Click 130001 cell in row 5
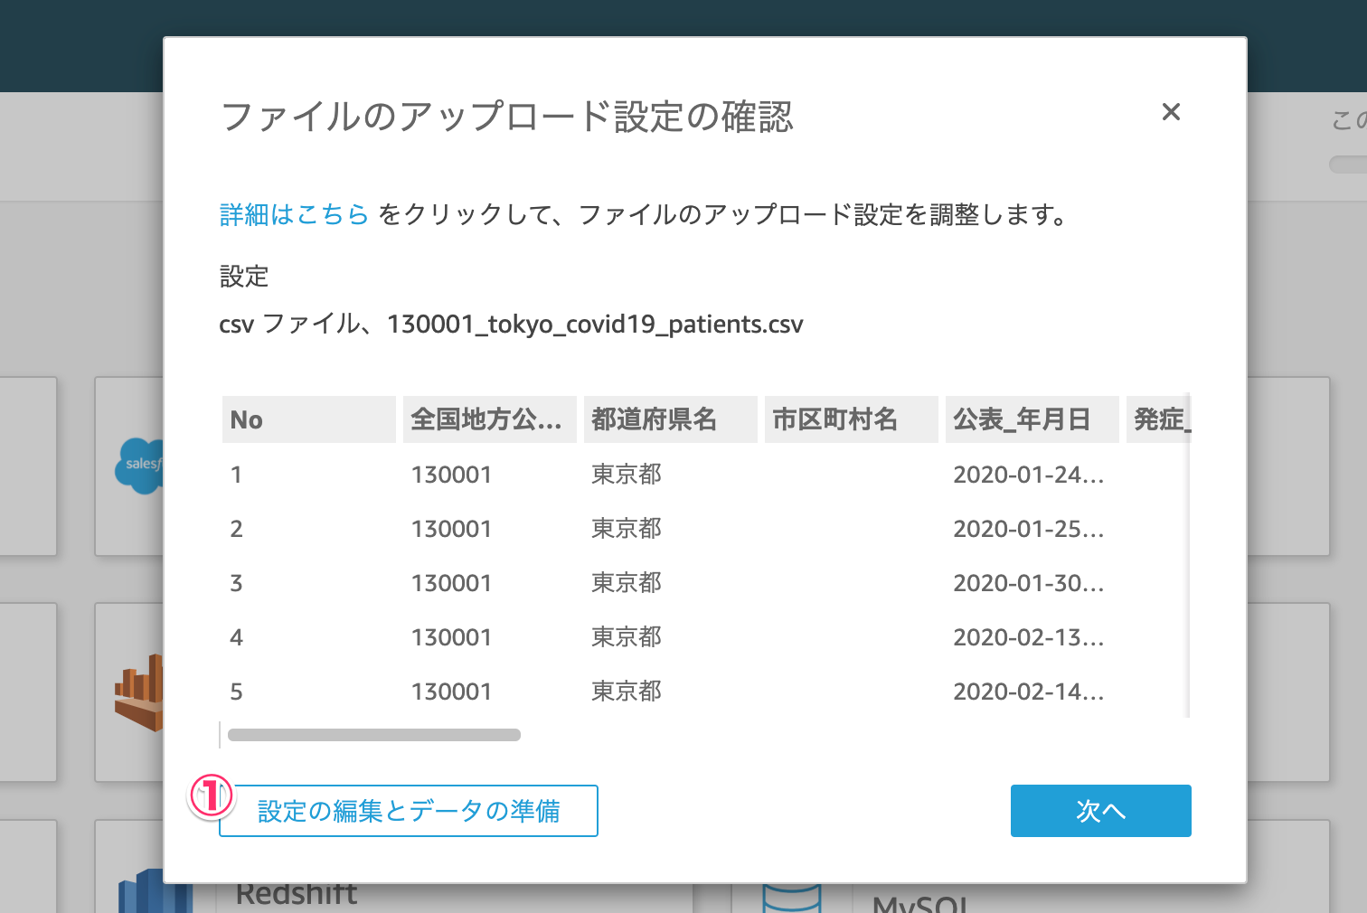 tap(451, 692)
